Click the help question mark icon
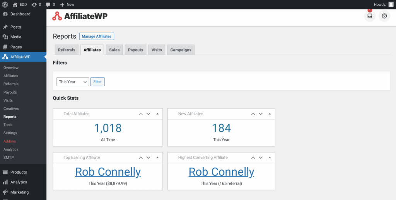Image resolution: width=396 pixels, height=200 pixels. coord(384,16)
